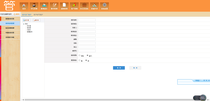Viewport: 210px width, 101px height.
Task: Select the 学校 organization level radio button
Action: (80, 55)
